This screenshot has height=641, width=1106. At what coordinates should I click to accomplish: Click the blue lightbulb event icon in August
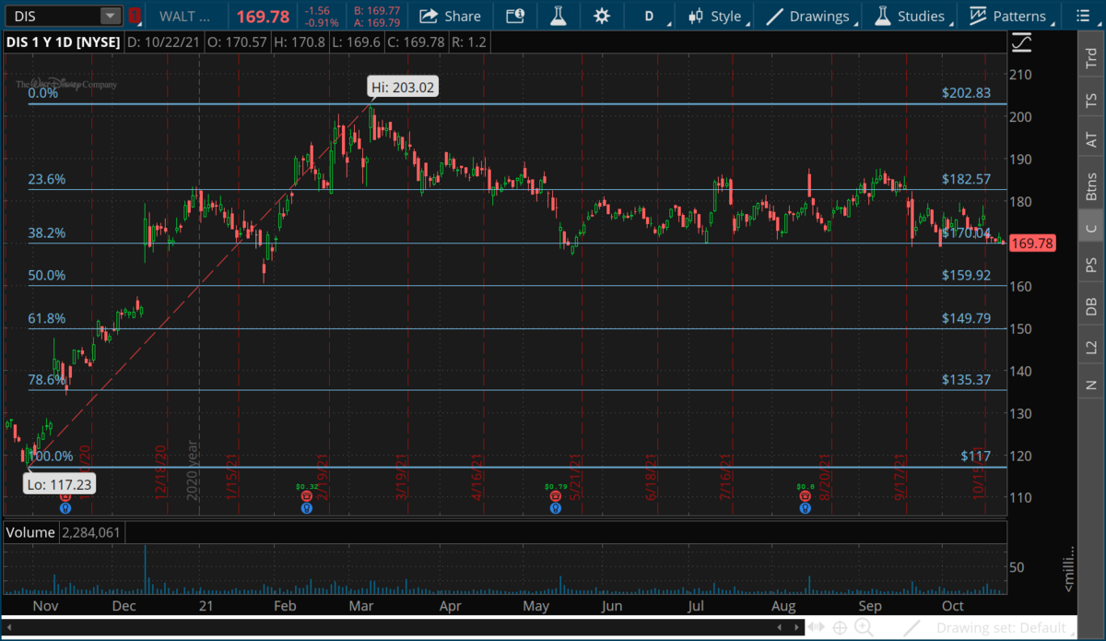(806, 507)
